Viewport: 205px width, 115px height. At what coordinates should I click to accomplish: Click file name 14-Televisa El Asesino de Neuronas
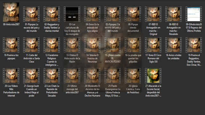point(92,58)
